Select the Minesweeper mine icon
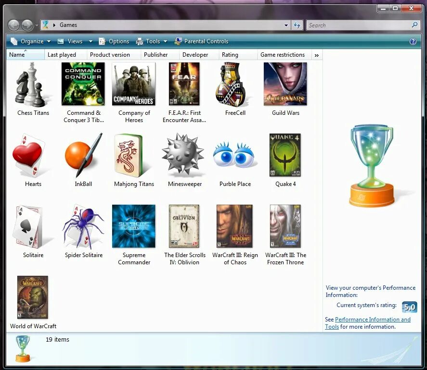Screen dimensions: 427x370 183,154
